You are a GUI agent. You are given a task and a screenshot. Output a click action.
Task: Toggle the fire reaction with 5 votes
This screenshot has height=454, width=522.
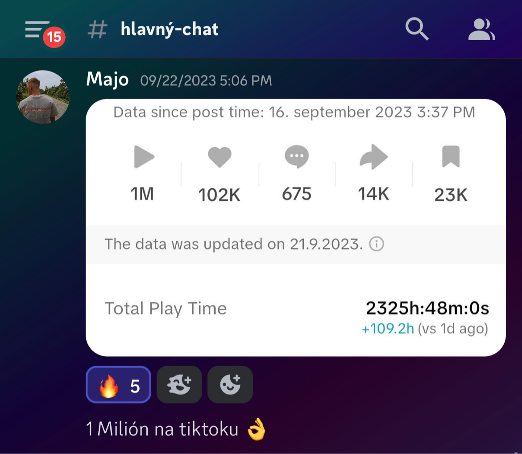point(119,385)
